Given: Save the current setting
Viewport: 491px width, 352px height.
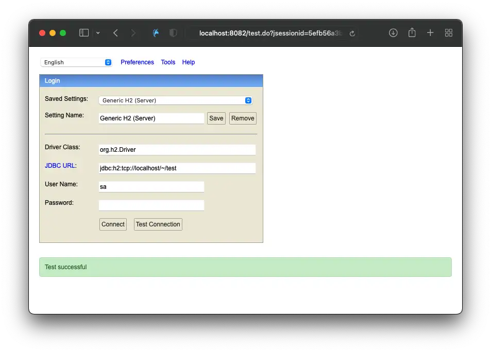Looking at the screenshot, I should pyautogui.click(x=216, y=118).
